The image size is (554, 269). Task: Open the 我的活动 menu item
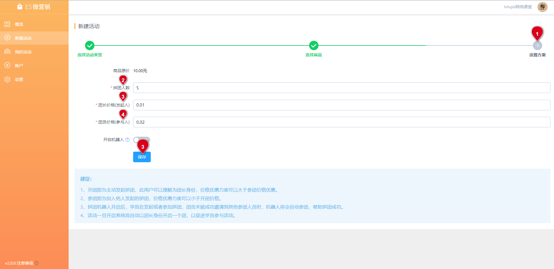click(23, 52)
